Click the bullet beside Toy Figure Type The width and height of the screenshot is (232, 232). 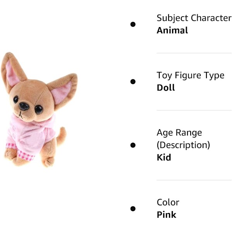133,82
